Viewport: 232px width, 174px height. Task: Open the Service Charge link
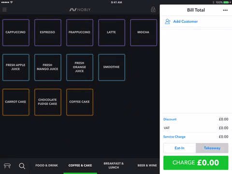click(x=174, y=137)
